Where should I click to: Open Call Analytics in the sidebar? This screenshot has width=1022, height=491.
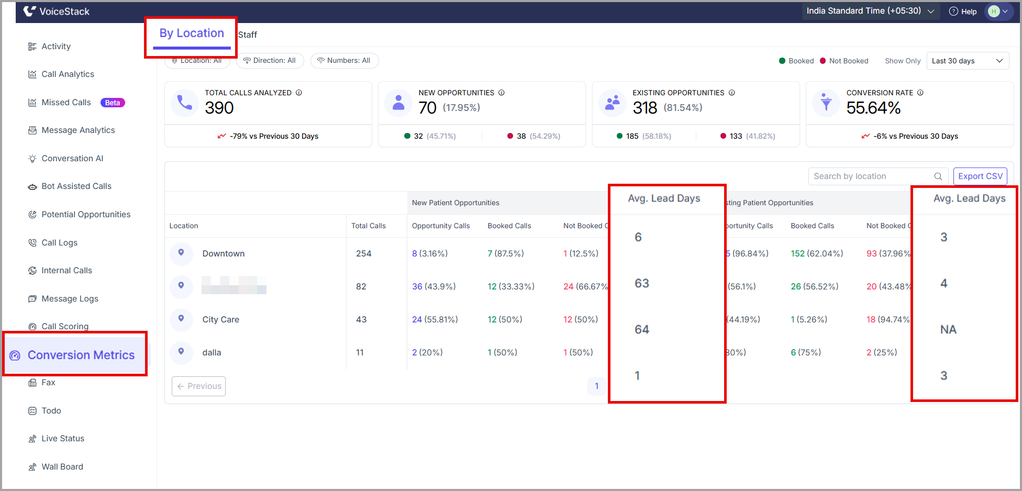68,74
